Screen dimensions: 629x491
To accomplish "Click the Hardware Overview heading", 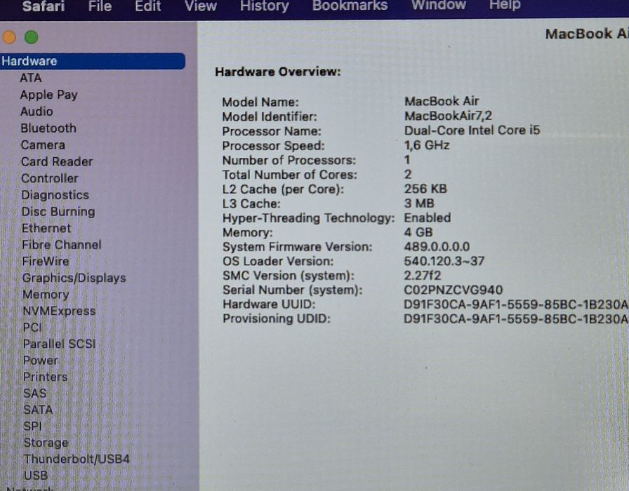I will 277,72.
